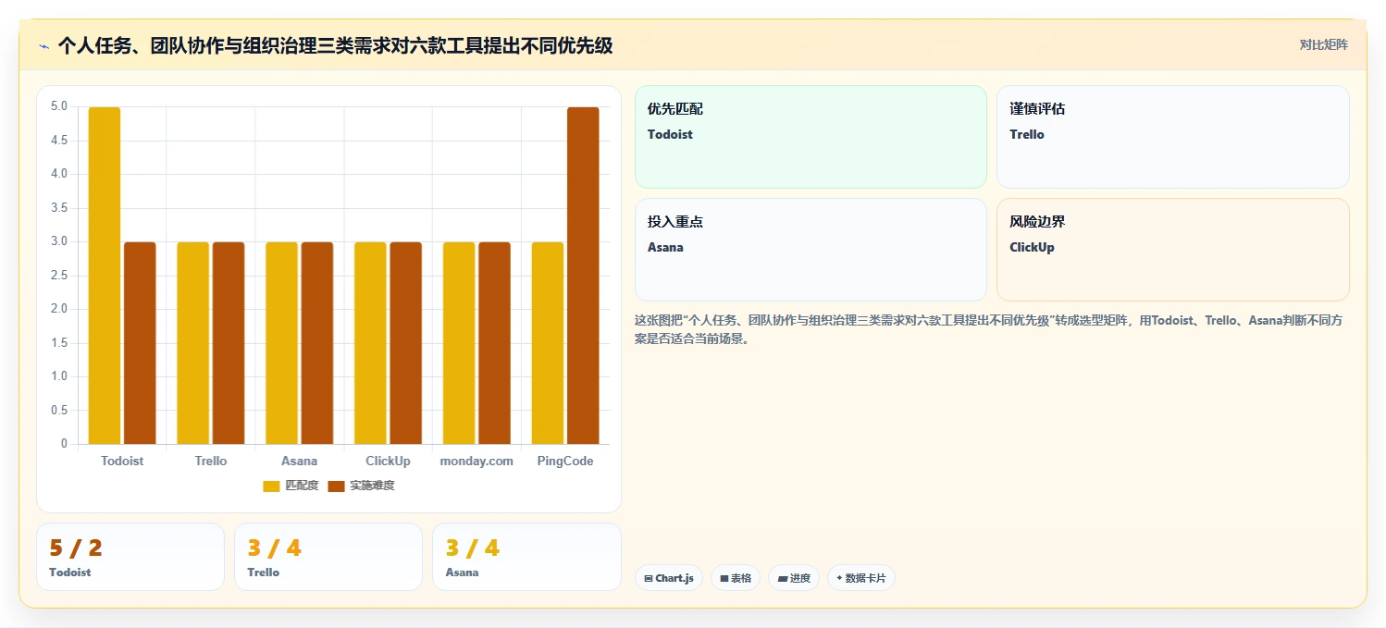Viewport: 1386px width, 628px height.
Task: Click the 3 / 4 Trello stat card
Action: click(328, 557)
